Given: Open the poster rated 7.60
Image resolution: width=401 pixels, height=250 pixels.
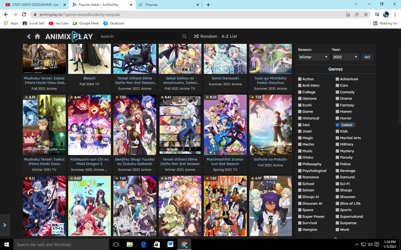Looking at the screenshot, I should click(225, 206).
